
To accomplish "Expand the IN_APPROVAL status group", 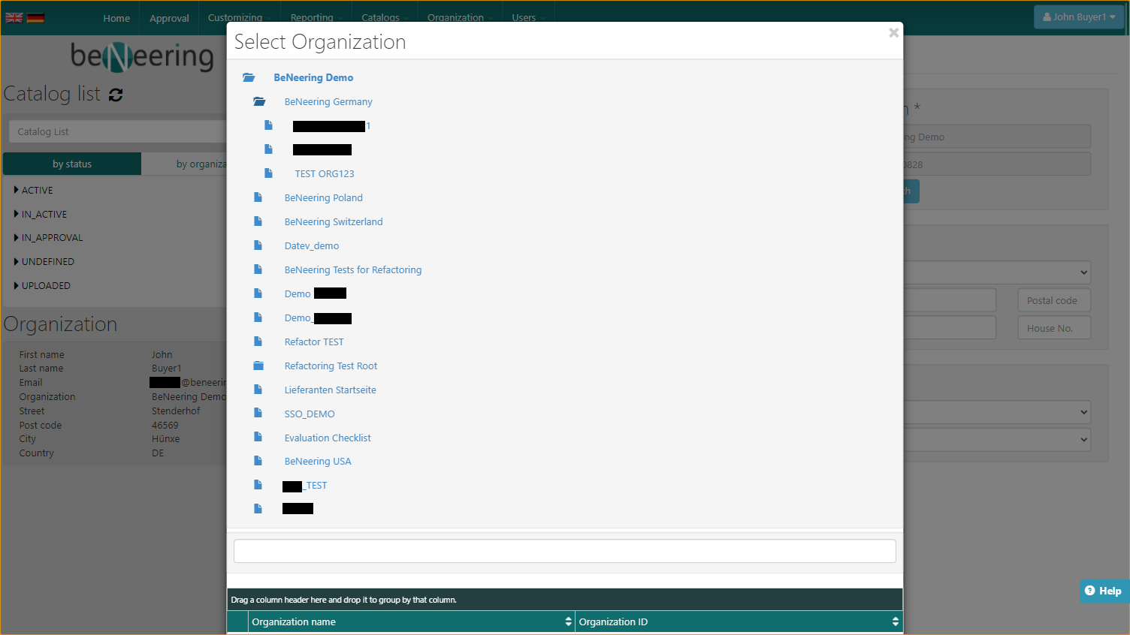I will (17, 237).
